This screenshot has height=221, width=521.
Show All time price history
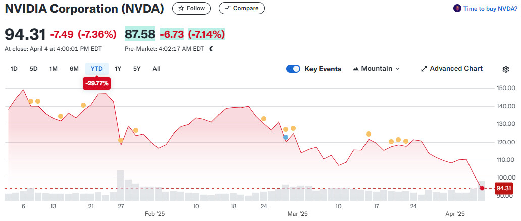(x=157, y=69)
